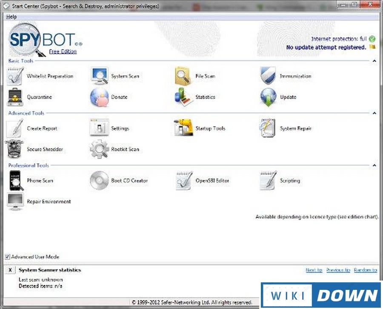
Task: Open the Phone Scan icon
Action: click(16, 181)
